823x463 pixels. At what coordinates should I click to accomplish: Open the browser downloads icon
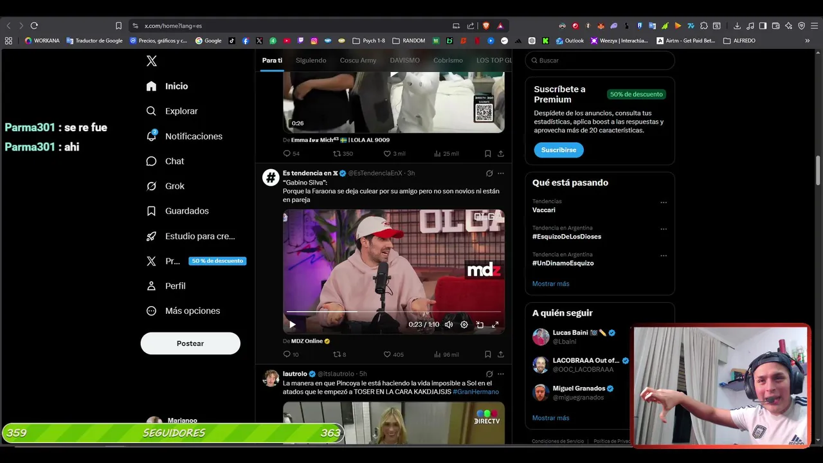pos(737,26)
